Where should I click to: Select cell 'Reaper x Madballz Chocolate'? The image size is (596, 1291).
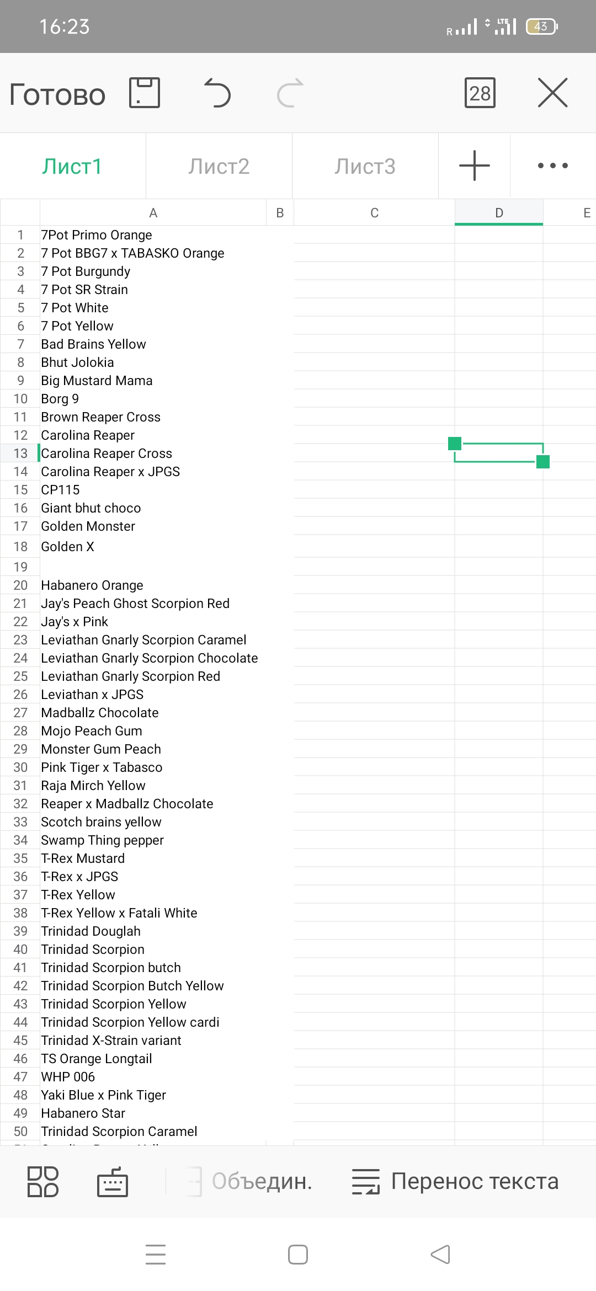coord(153,804)
